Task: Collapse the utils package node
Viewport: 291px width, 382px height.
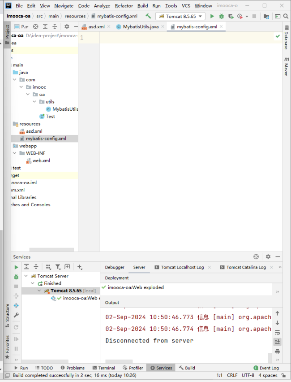Action: pyautogui.click(x=34, y=102)
